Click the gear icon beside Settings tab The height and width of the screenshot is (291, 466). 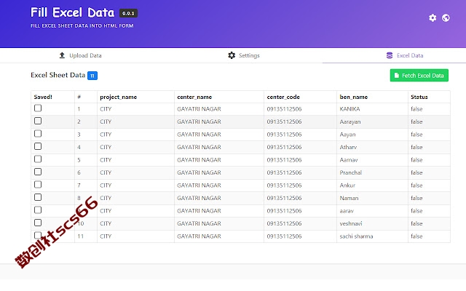pos(232,55)
